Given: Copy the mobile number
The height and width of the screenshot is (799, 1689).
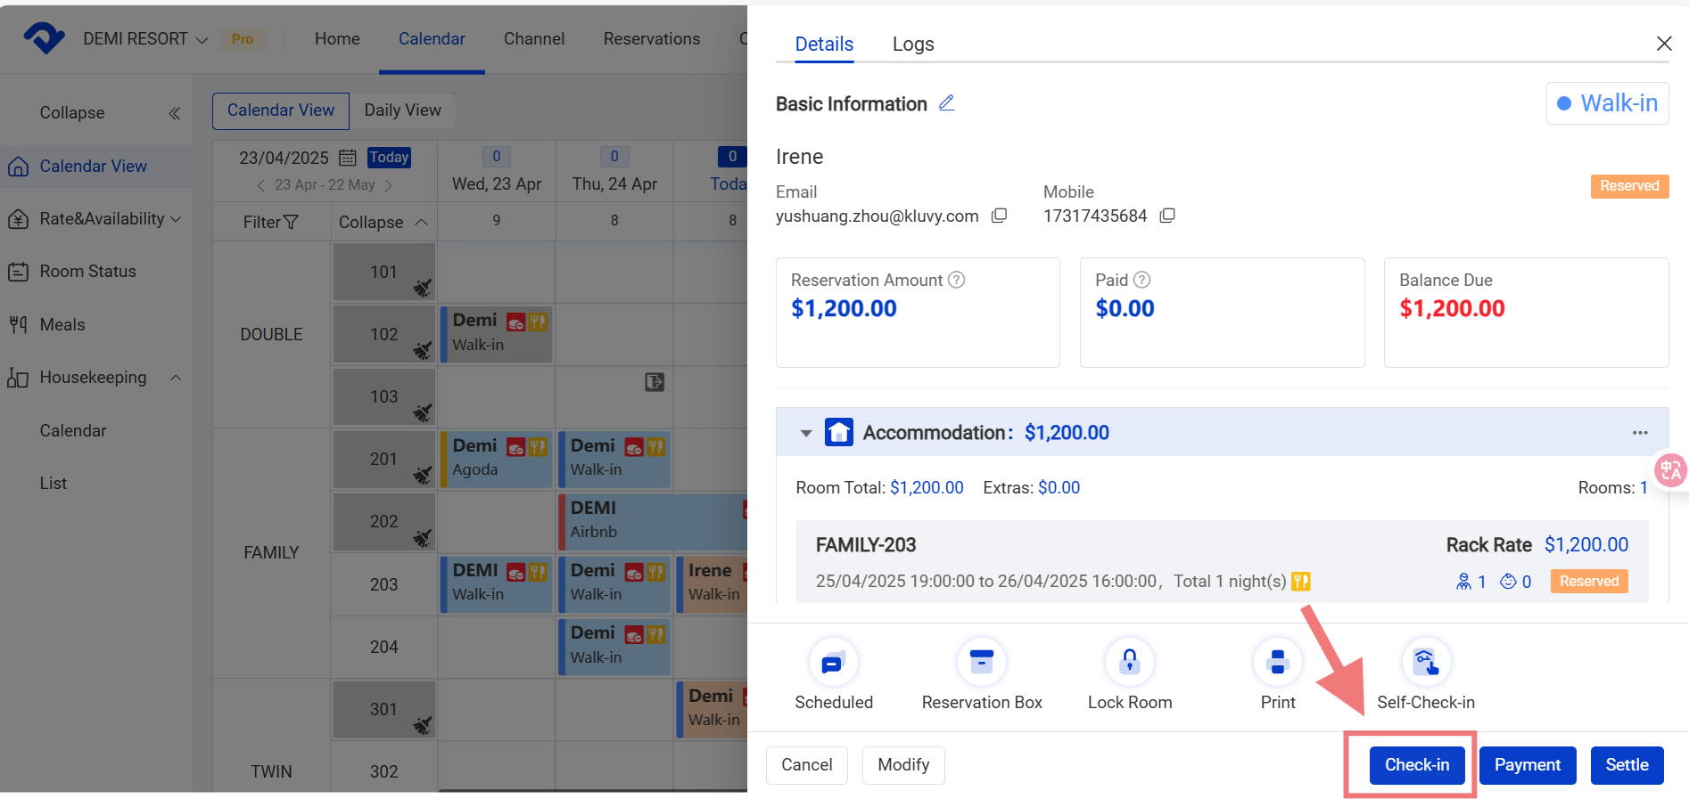Looking at the screenshot, I should click(x=1167, y=216).
